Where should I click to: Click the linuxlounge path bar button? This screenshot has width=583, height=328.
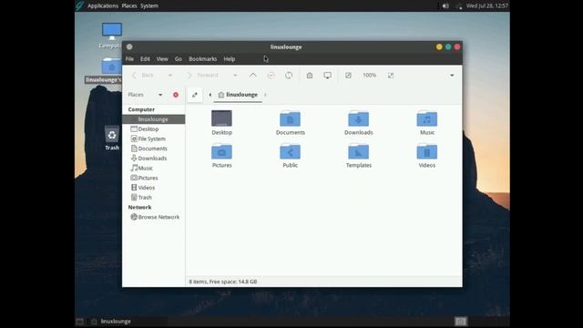click(x=238, y=95)
